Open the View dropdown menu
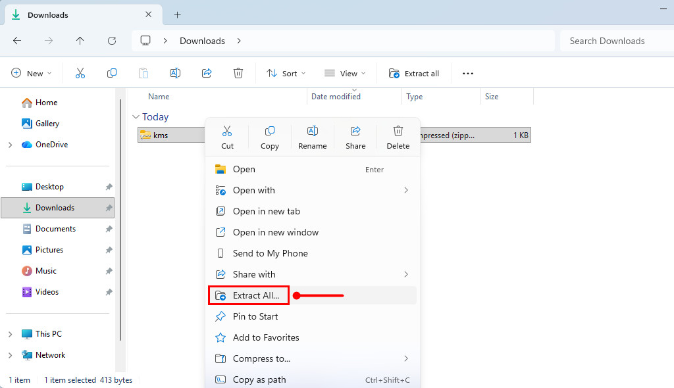This screenshot has width=674, height=388. (345, 74)
